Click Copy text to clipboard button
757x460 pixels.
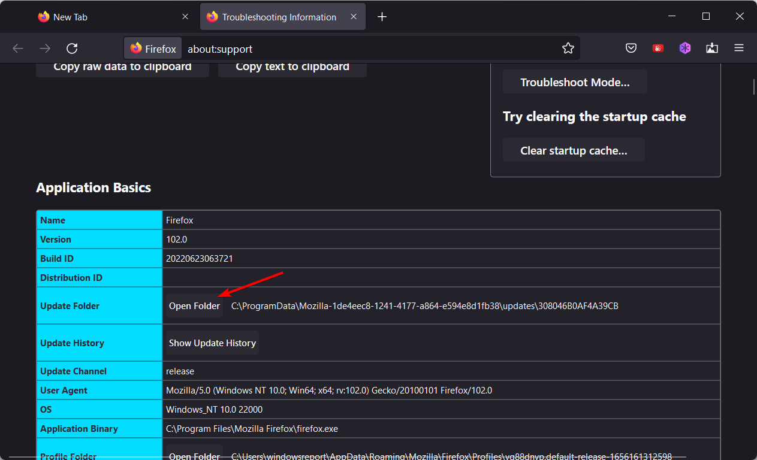click(292, 68)
